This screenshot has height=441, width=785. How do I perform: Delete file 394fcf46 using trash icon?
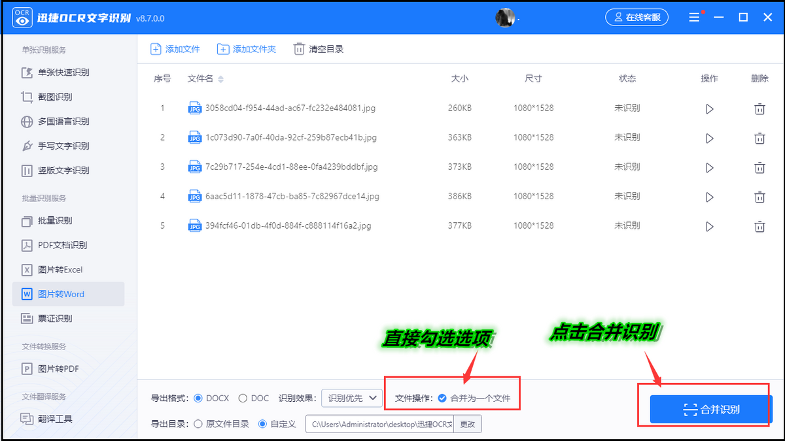pyautogui.click(x=759, y=227)
